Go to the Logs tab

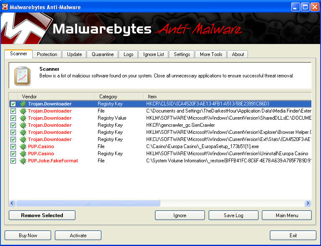[x=128, y=54]
